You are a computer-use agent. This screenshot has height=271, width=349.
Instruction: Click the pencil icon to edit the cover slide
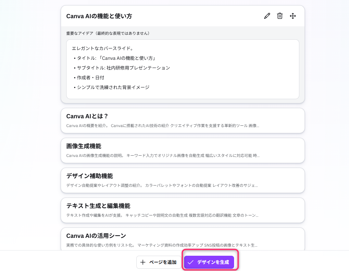pos(267,16)
